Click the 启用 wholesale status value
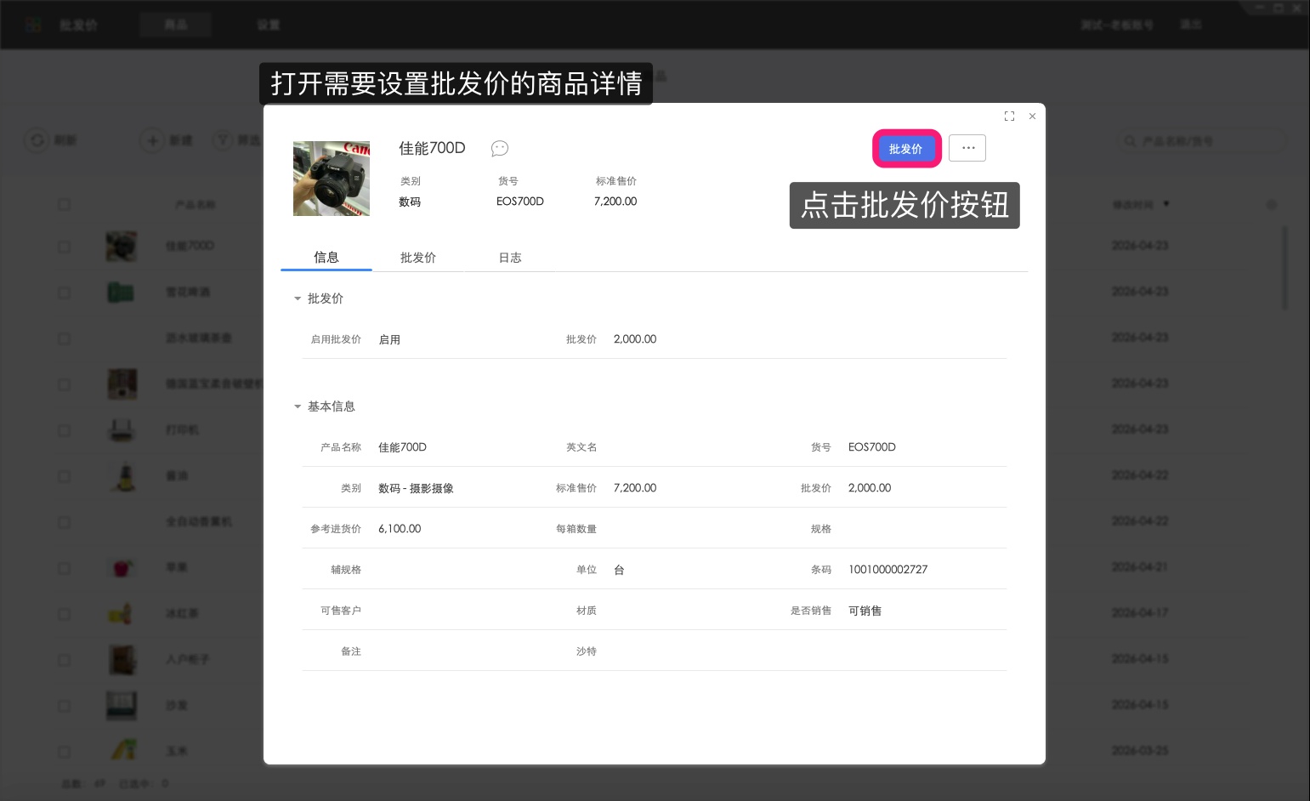This screenshot has height=801, width=1310. pyautogui.click(x=389, y=339)
